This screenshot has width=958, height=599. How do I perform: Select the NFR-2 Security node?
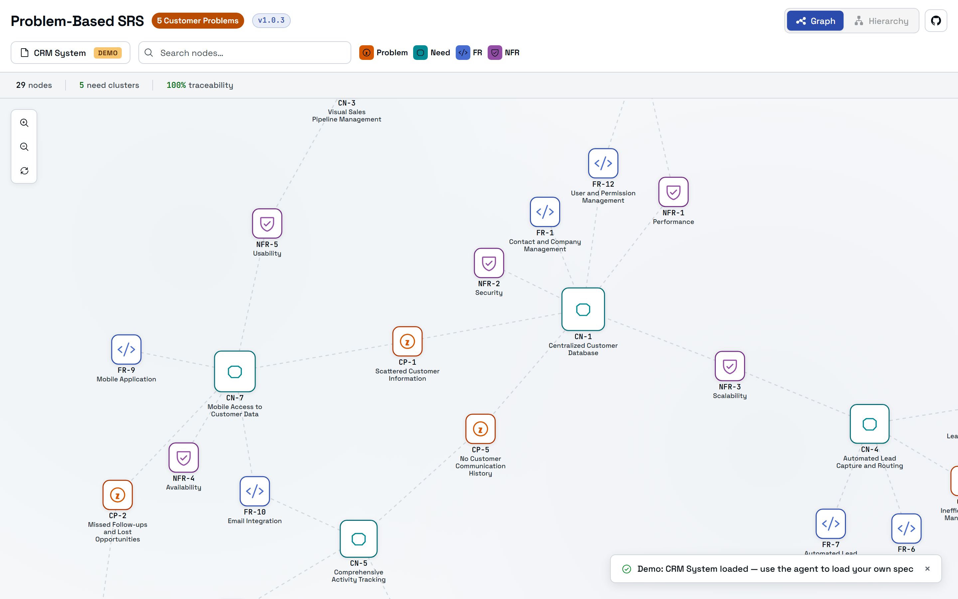click(x=489, y=263)
